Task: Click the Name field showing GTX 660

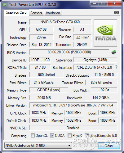Action: 60,22
